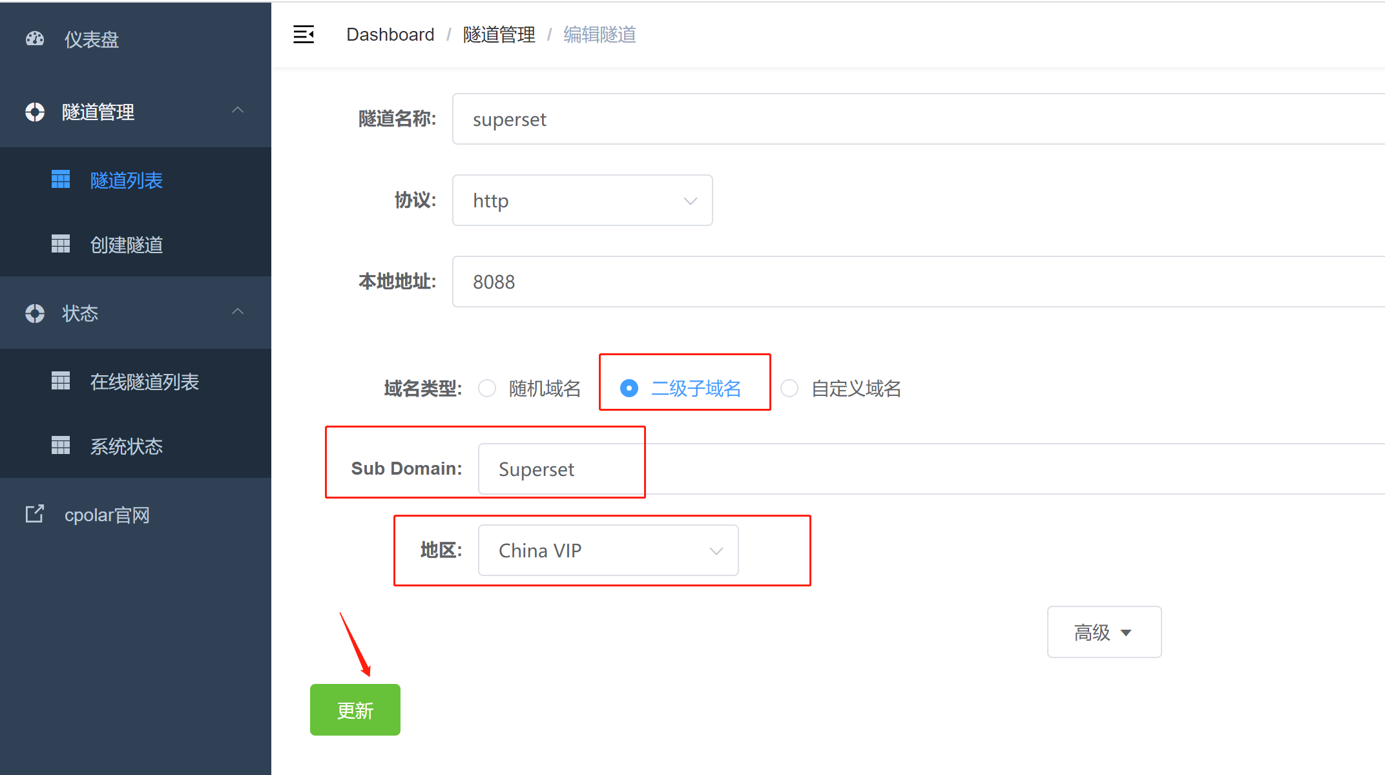
Task: Select the 二级子域名 radio option
Action: 629,388
